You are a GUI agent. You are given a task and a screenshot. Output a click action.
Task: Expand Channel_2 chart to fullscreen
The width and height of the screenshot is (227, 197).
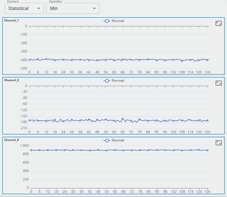pyautogui.click(x=219, y=83)
